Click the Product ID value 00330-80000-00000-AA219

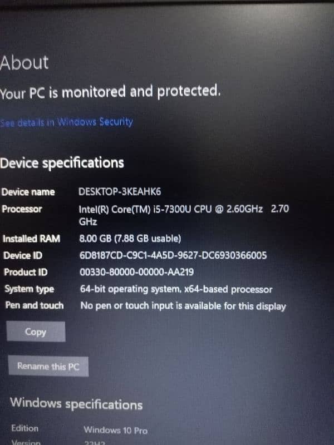coord(136,272)
